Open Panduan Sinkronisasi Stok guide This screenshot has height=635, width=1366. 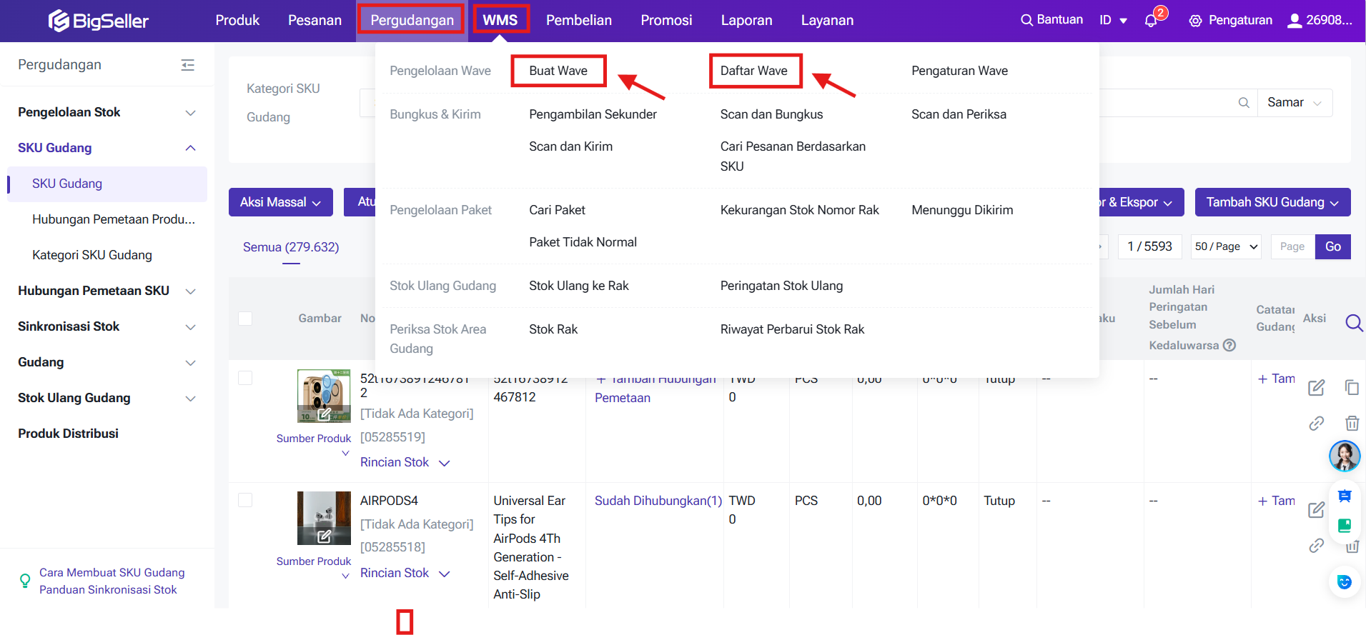click(x=108, y=589)
